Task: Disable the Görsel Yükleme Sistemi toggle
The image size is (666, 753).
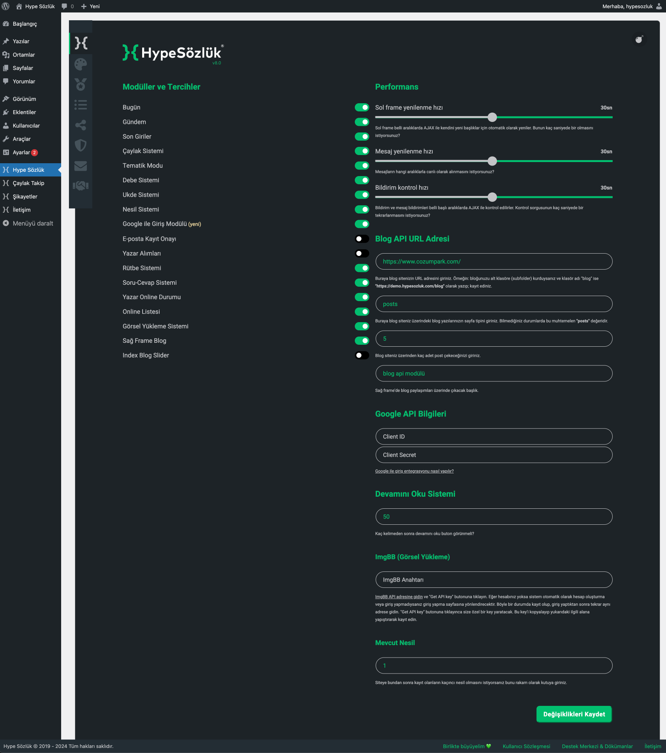Action: (362, 326)
